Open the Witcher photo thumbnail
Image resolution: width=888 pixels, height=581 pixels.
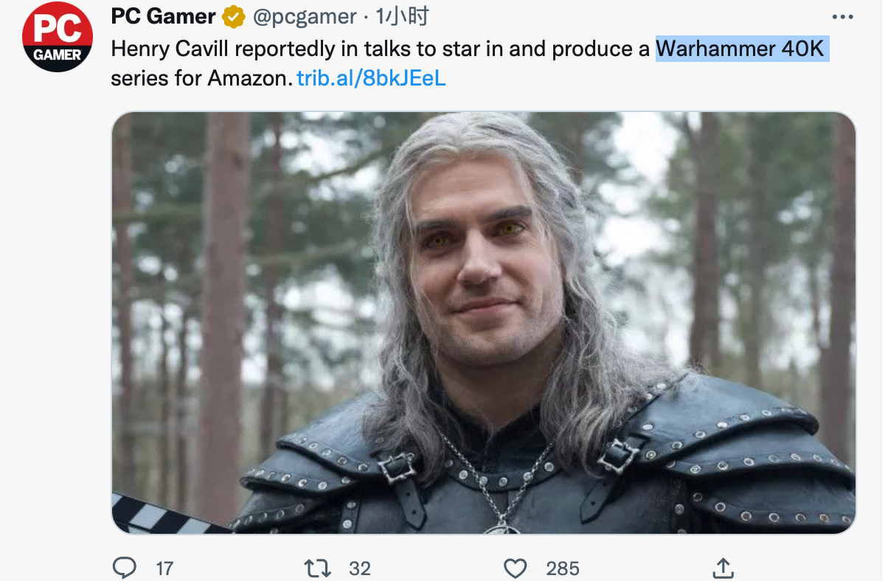tap(484, 323)
